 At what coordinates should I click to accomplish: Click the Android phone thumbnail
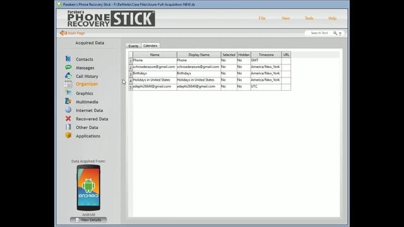point(88,188)
